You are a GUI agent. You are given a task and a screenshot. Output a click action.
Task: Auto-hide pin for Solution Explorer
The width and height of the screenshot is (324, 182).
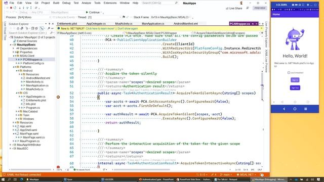49,24
